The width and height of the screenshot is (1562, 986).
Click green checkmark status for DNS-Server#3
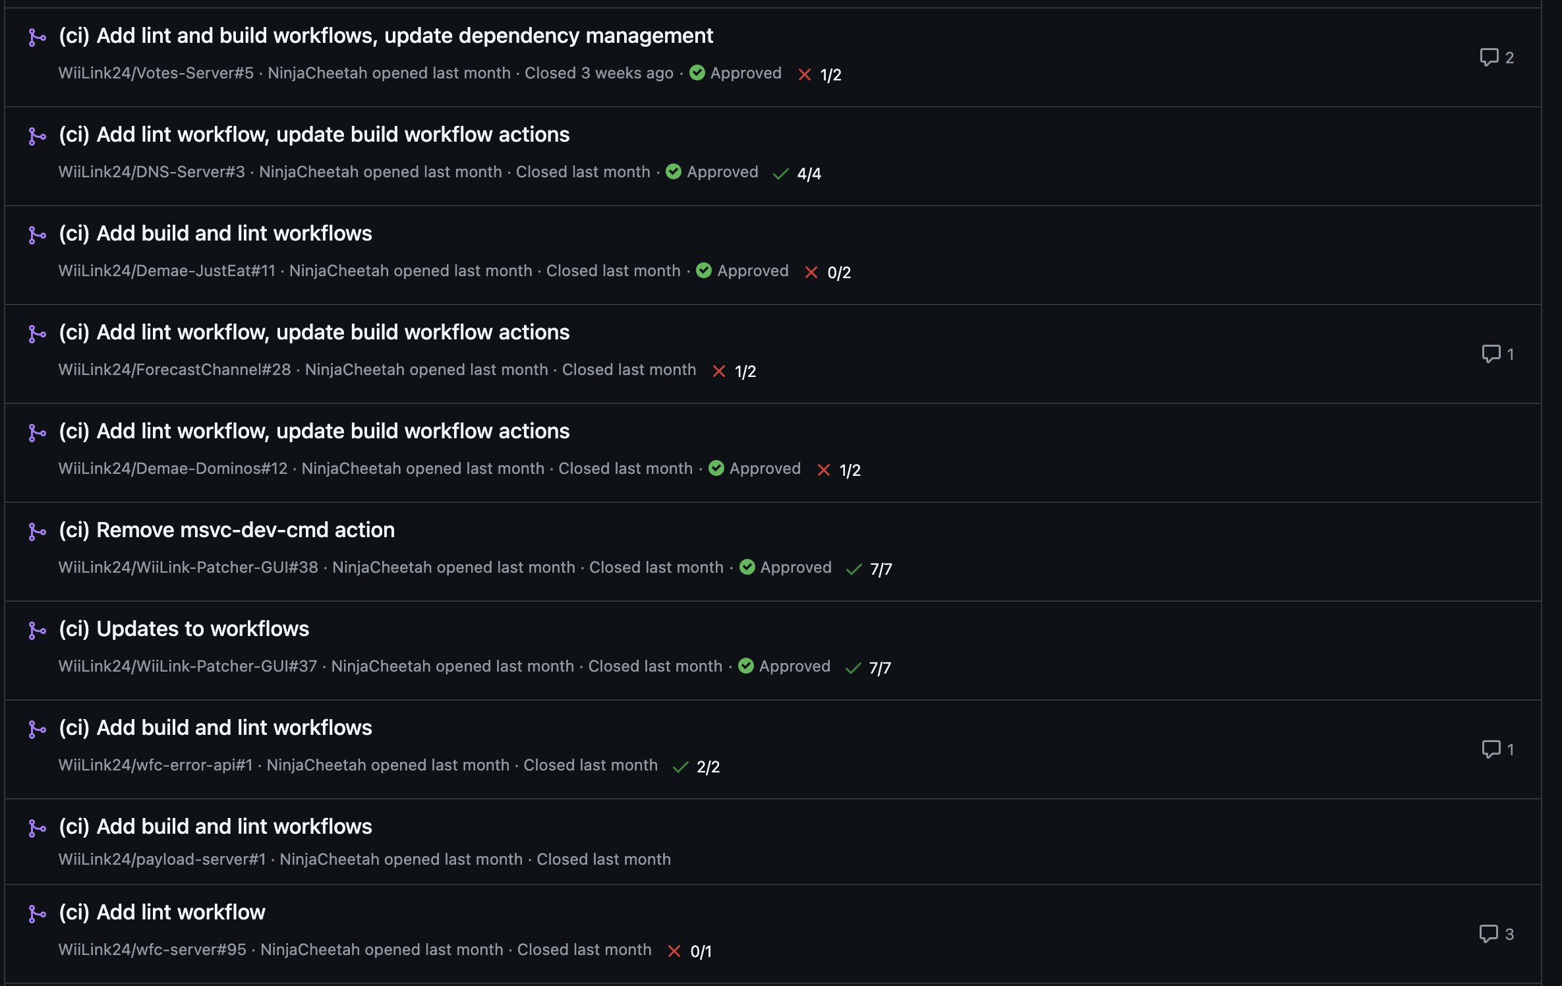point(781,173)
